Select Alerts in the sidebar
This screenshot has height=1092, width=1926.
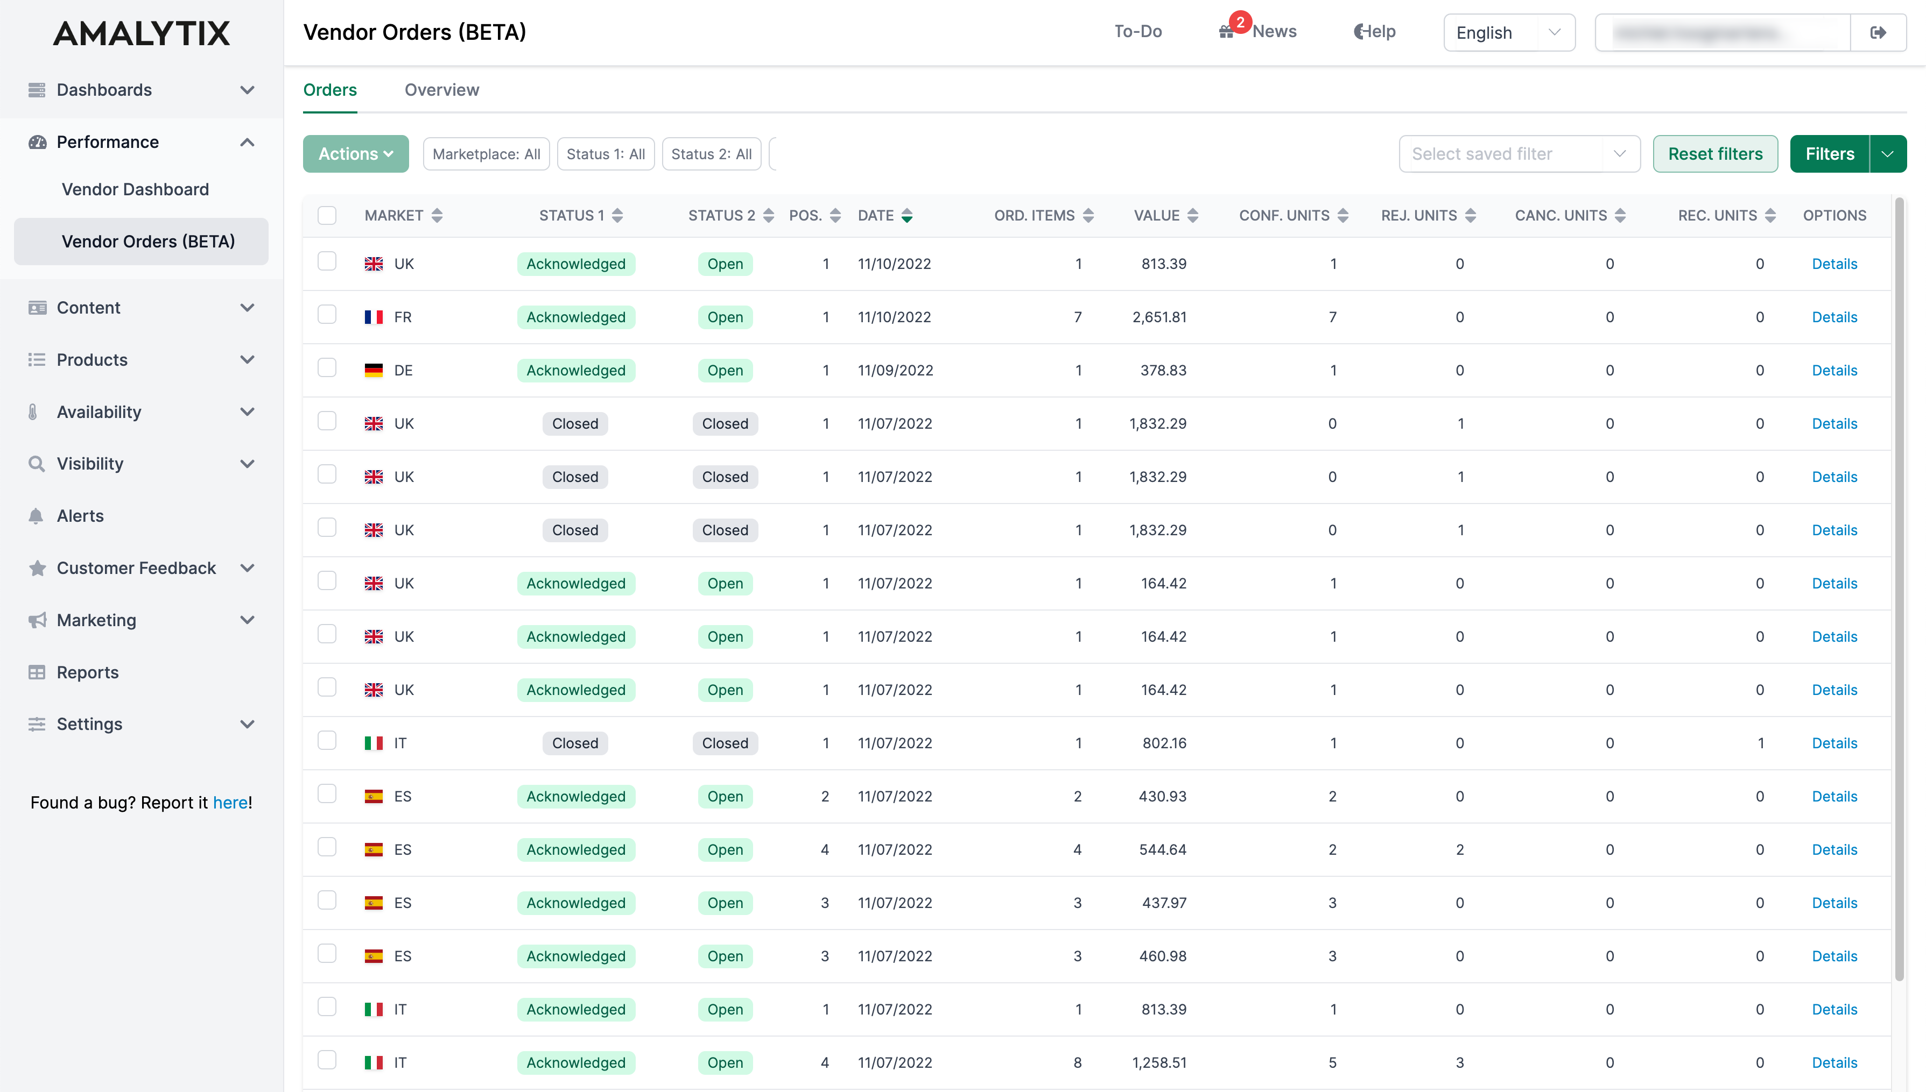[80, 515]
